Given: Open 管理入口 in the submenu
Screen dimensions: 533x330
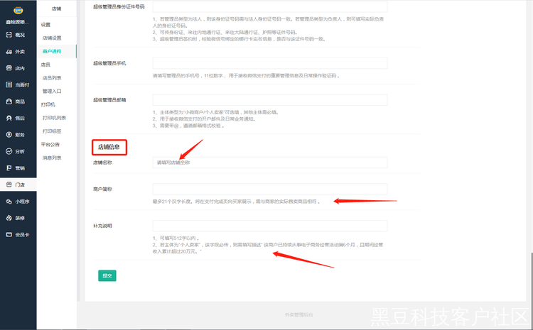Looking at the screenshot, I should point(52,91).
